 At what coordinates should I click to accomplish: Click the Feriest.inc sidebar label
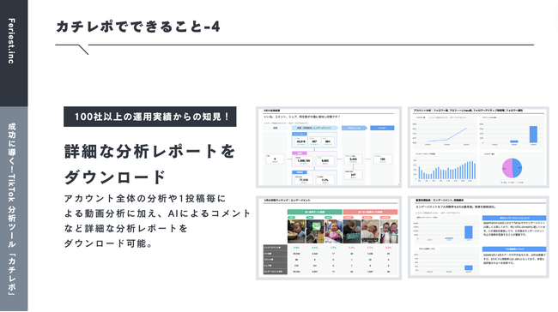(11, 41)
